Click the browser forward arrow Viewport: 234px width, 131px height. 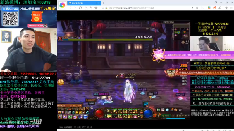(75, 8)
